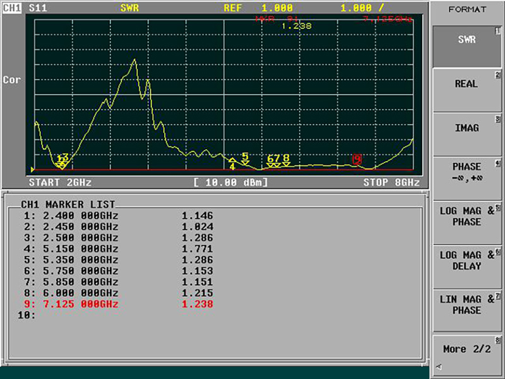The image size is (505, 379).
Task: Choose the IMAG format softkey
Action: coord(466,135)
